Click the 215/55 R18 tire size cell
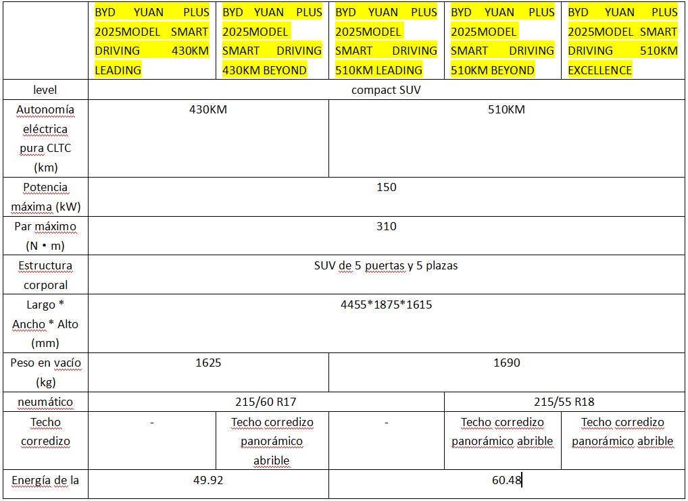Viewport: 688px width, 501px height. (564, 402)
